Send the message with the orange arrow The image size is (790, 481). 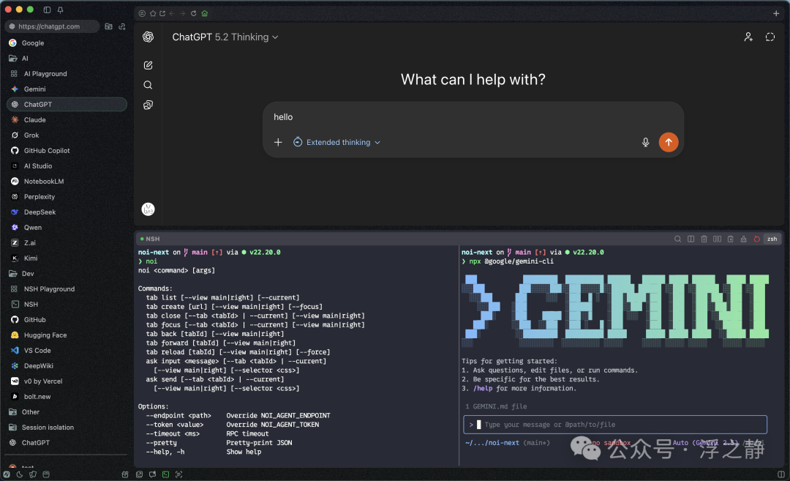click(669, 142)
